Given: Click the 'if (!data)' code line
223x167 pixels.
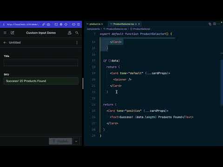Looking at the screenshot, I should click(111, 61).
